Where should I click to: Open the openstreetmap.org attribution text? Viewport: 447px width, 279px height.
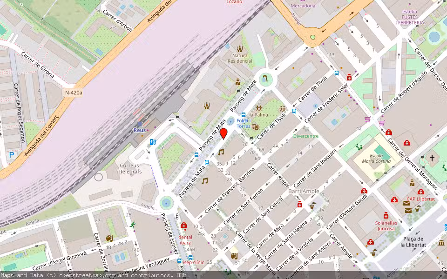(87, 275)
